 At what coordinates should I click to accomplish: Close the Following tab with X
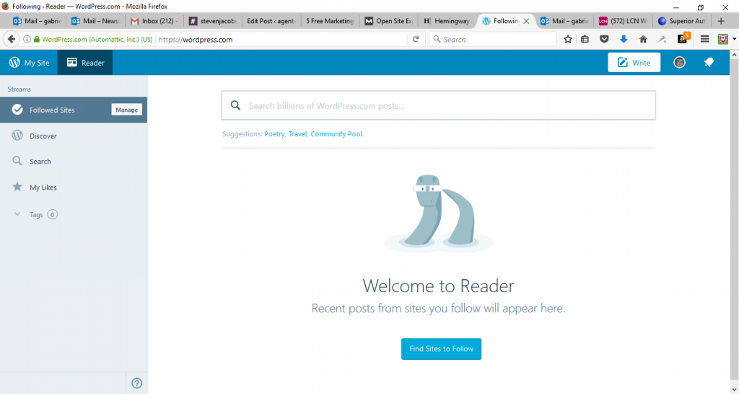526,21
